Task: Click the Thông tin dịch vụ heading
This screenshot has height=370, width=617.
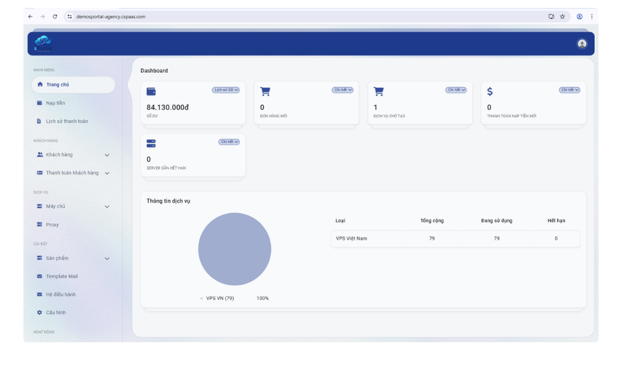Action: pos(168,201)
